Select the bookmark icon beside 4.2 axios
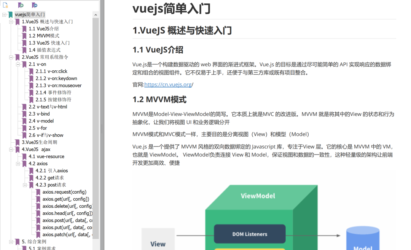This screenshot has width=411, height=250. click(23, 164)
